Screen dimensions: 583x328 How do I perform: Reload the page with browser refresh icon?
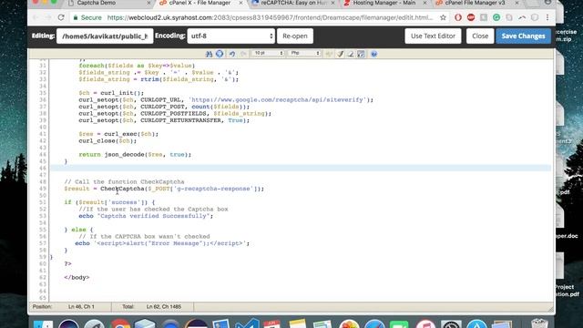pos(61,17)
